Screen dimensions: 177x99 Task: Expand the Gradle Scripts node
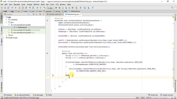(x=4, y=38)
